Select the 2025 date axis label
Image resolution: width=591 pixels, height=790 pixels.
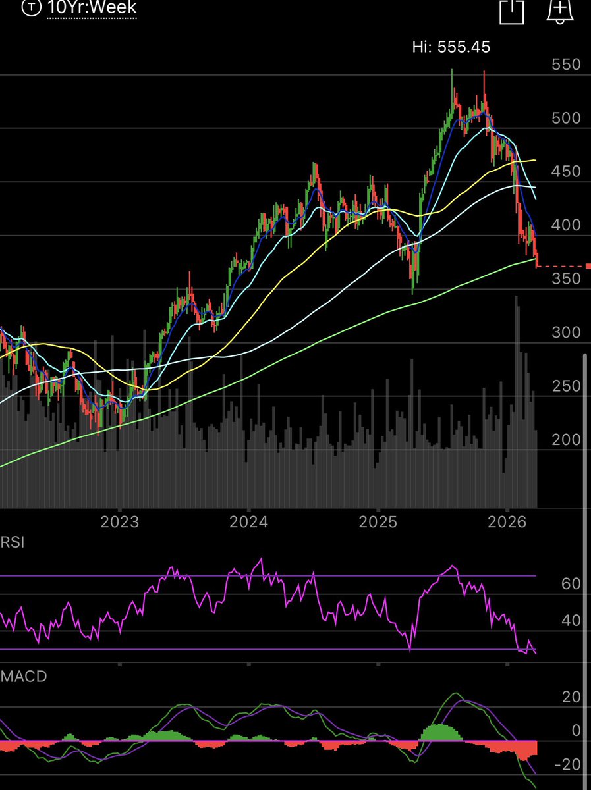378,523
